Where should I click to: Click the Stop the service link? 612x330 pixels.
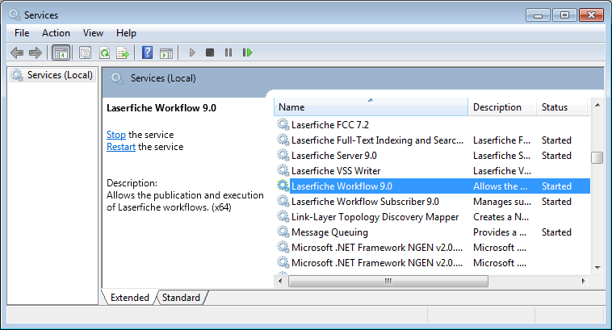point(116,135)
